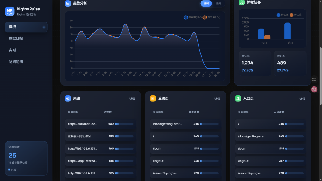Click the NginxPulse NP logo icon

(10, 11)
